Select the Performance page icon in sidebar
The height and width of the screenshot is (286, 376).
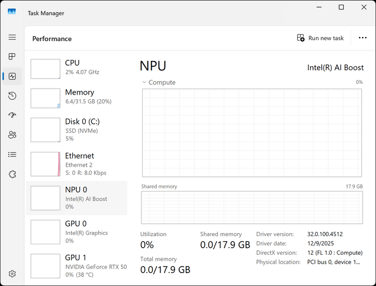(x=12, y=76)
